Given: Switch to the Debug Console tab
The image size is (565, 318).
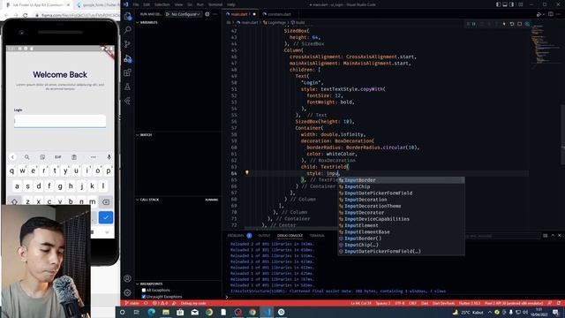Looking at the screenshot, I should pyautogui.click(x=290, y=236).
